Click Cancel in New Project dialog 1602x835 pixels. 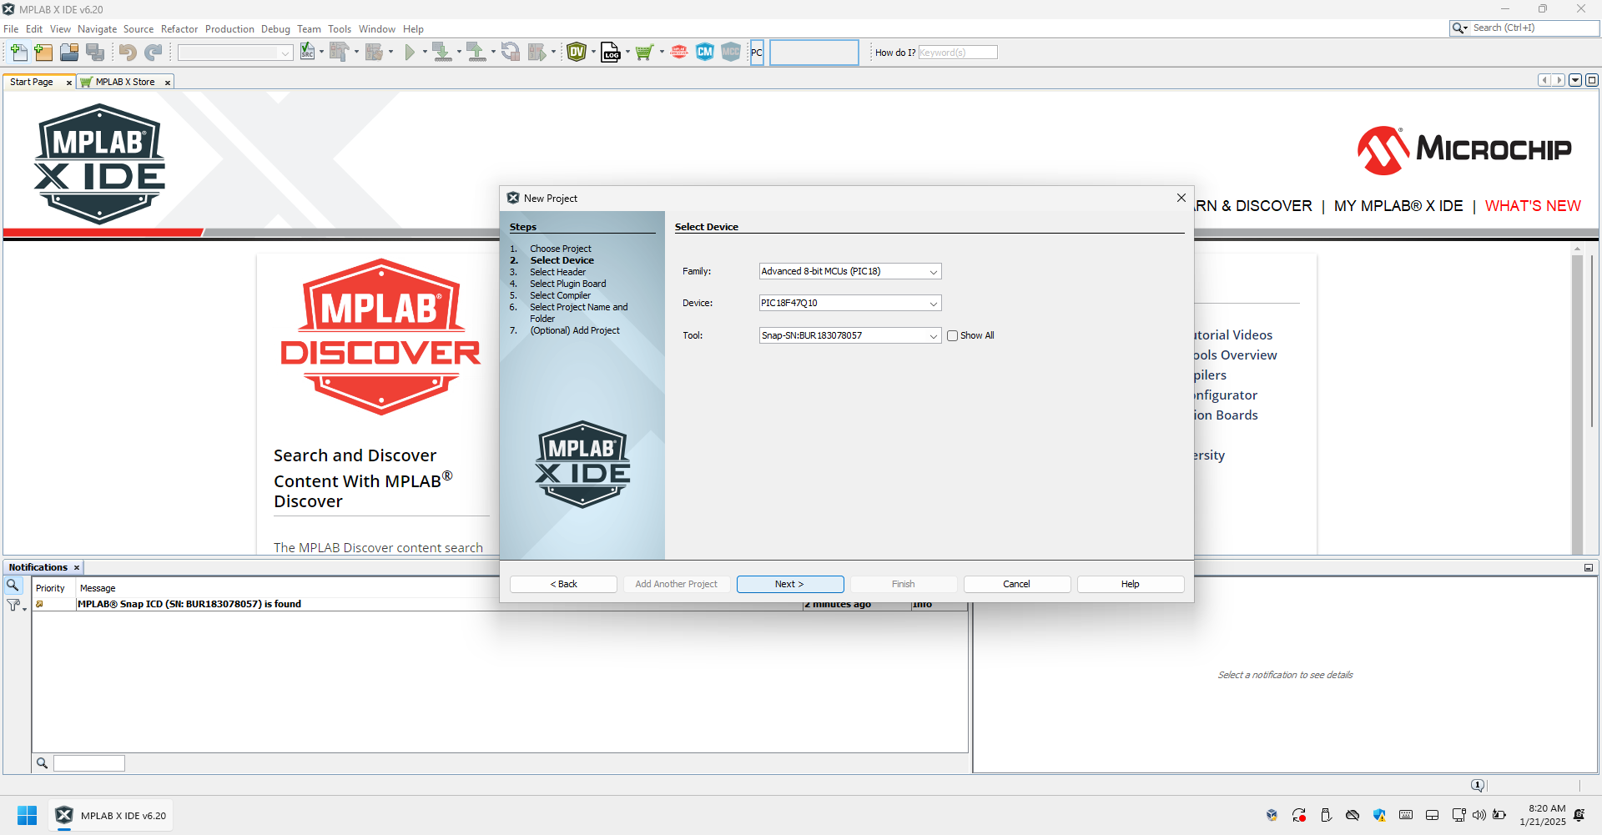coord(1016,584)
